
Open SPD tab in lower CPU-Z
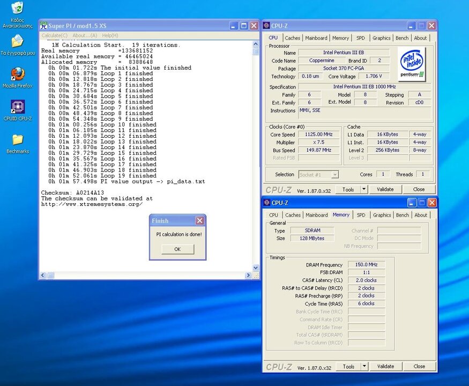361,215
